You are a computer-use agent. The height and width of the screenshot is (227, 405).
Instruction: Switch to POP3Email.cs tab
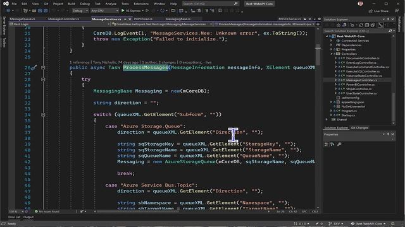[143, 19]
